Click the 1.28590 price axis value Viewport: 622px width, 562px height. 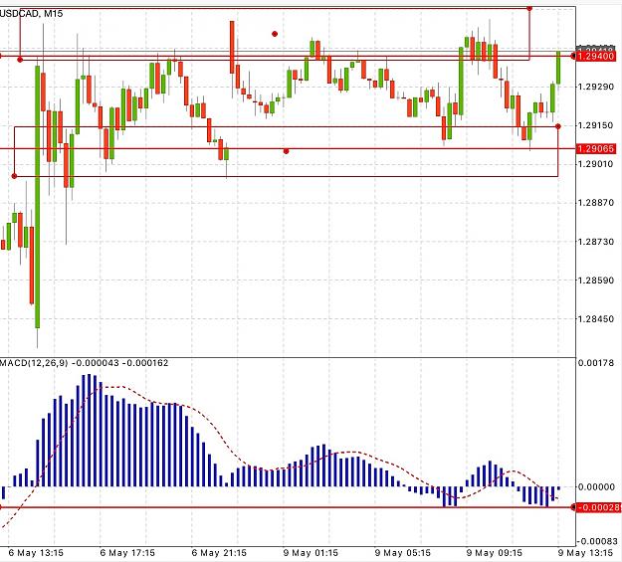pyautogui.click(x=596, y=281)
